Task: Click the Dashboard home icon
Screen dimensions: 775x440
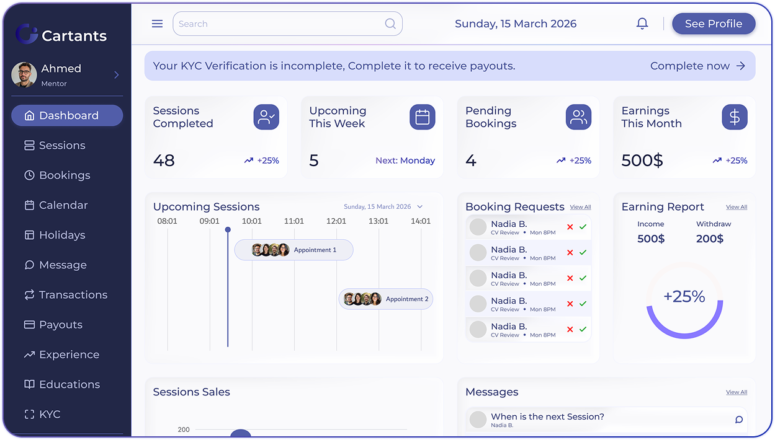Action: tap(29, 115)
